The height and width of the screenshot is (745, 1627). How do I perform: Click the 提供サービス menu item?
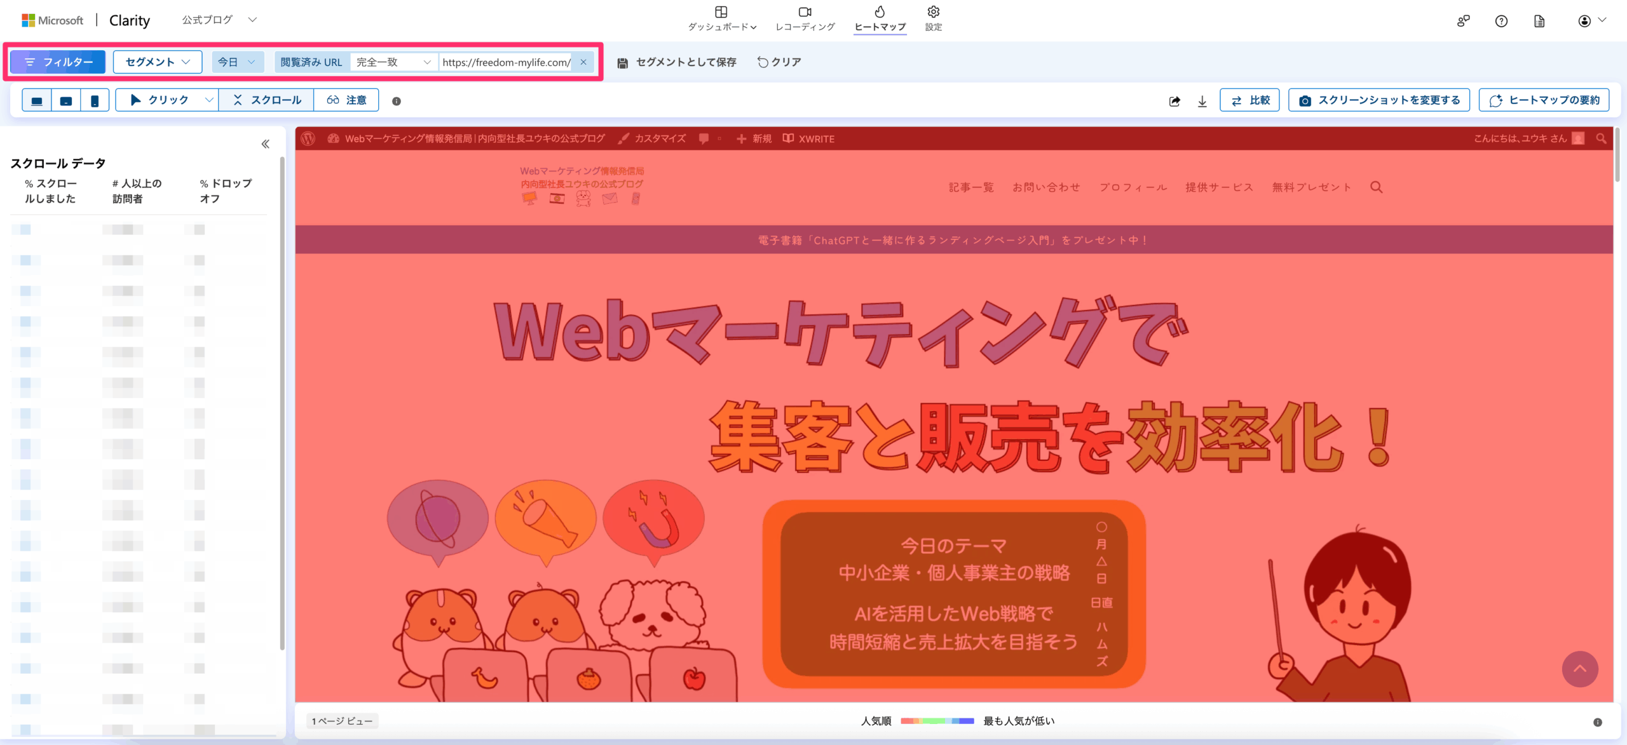tap(1219, 187)
